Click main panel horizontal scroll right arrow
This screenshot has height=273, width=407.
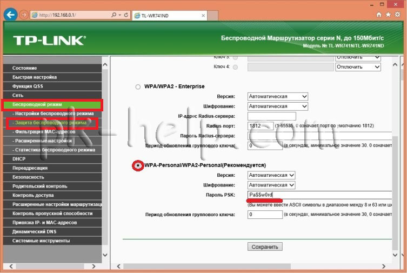tap(384, 267)
